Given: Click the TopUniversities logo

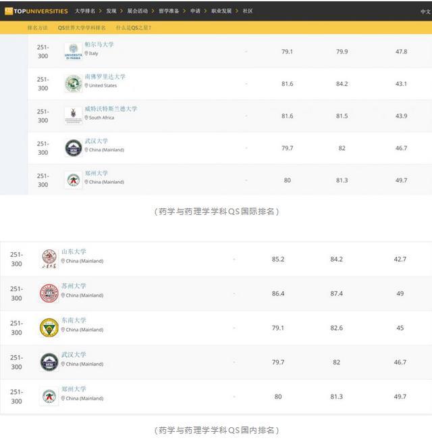Looking at the screenshot, I should click(36, 11).
